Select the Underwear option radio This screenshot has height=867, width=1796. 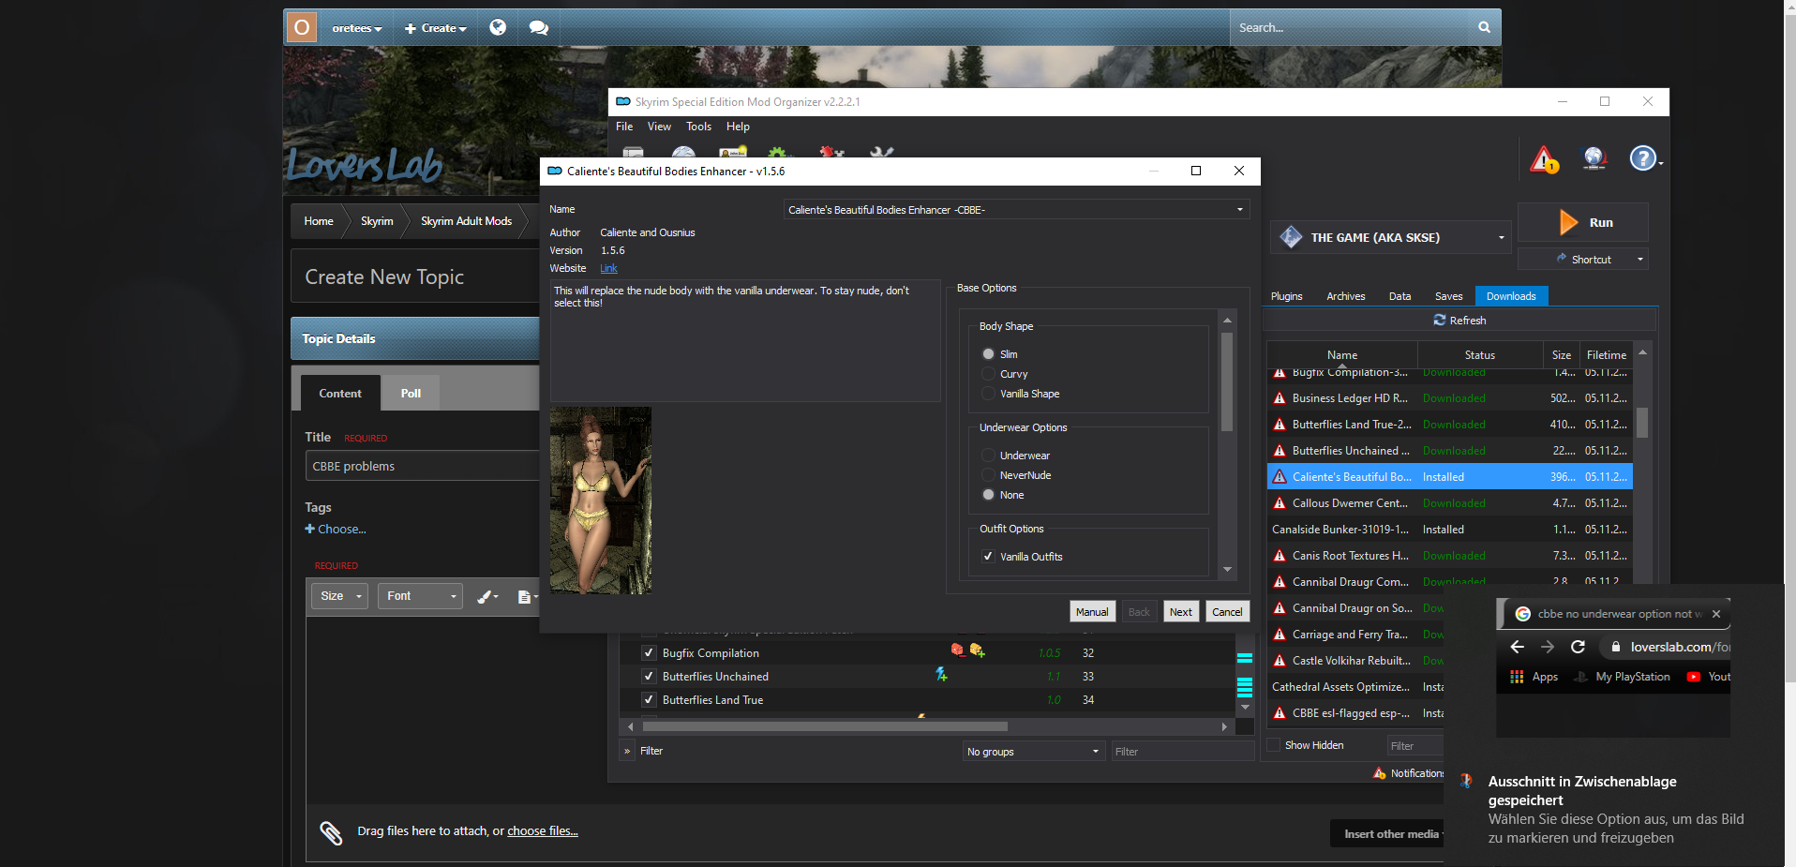[988, 456]
